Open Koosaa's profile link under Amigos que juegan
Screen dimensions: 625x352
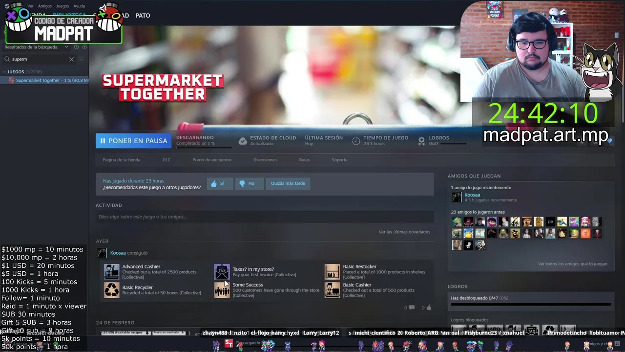click(x=472, y=195)
